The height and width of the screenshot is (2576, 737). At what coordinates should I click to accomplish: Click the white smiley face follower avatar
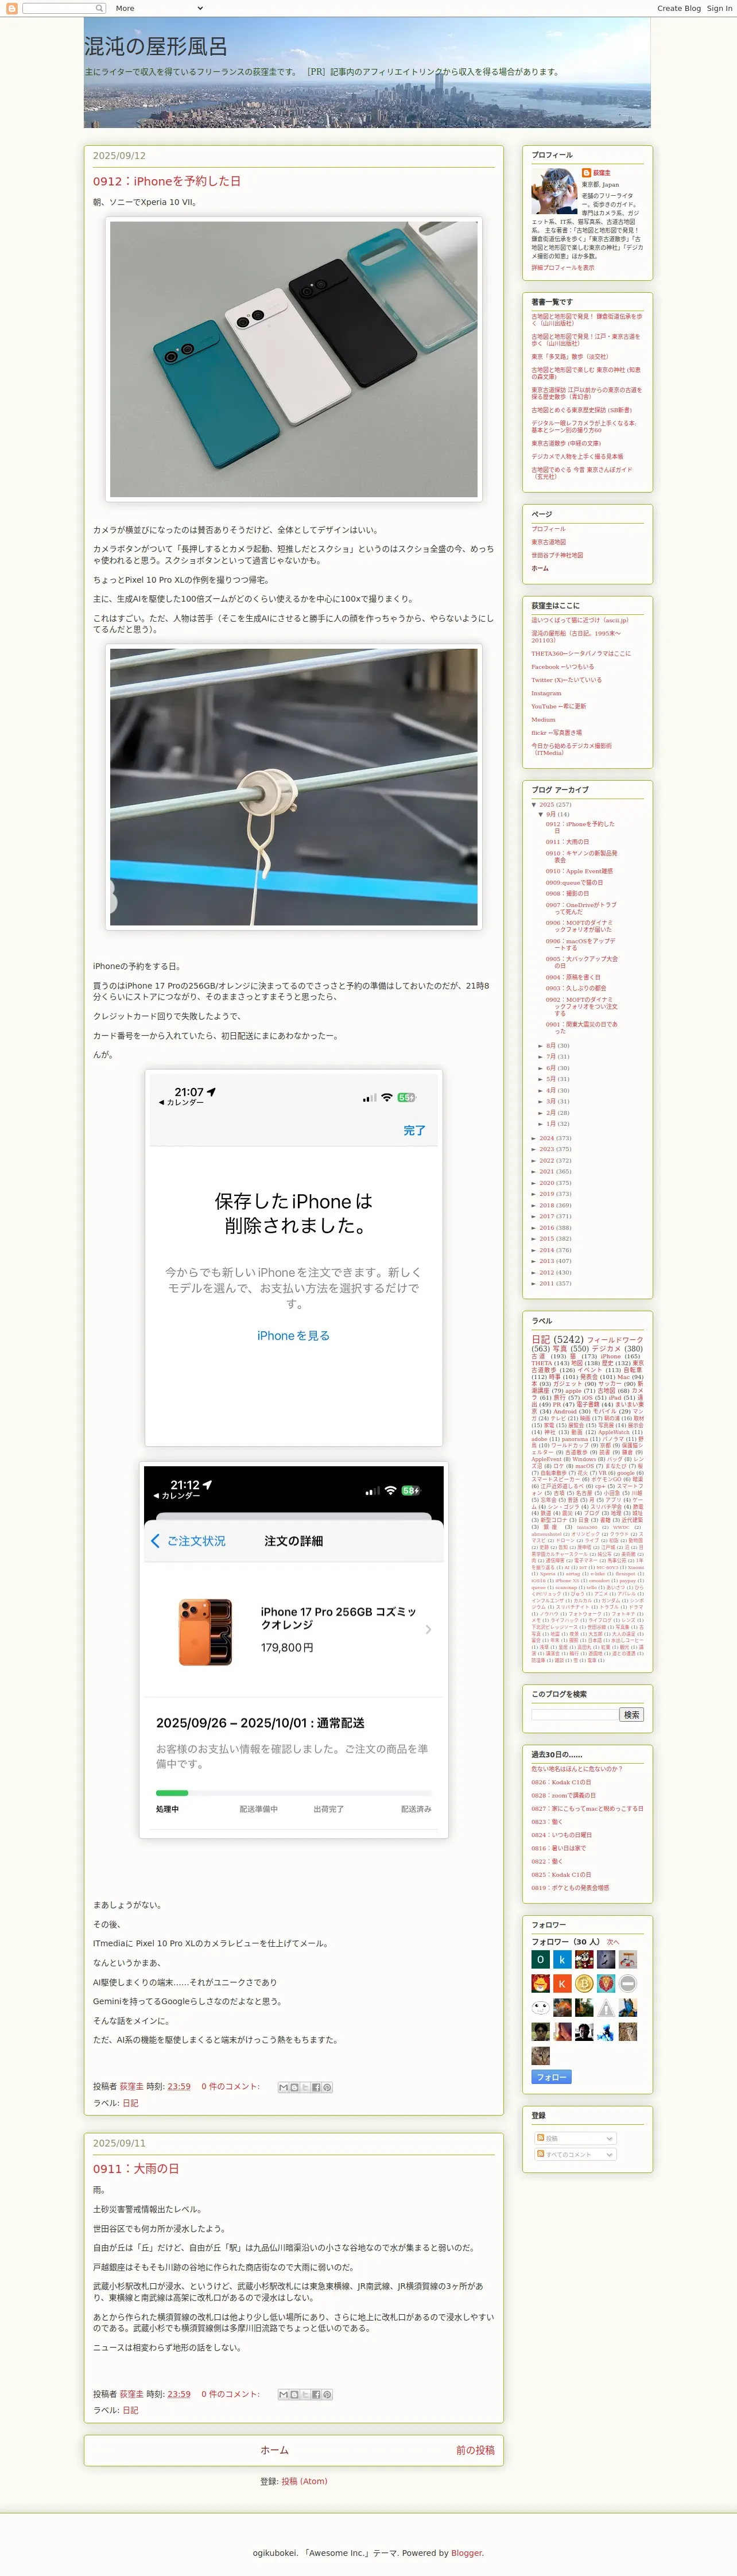pos(540,2007)
